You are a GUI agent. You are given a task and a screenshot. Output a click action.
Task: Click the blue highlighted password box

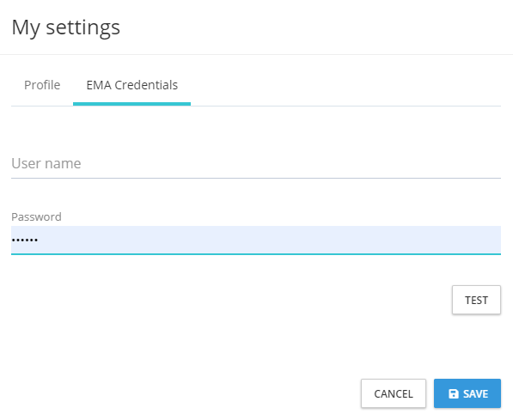(256, 240)
